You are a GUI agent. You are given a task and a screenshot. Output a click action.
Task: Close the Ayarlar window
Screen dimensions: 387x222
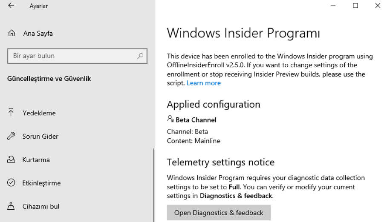click(x=378, y=6)
